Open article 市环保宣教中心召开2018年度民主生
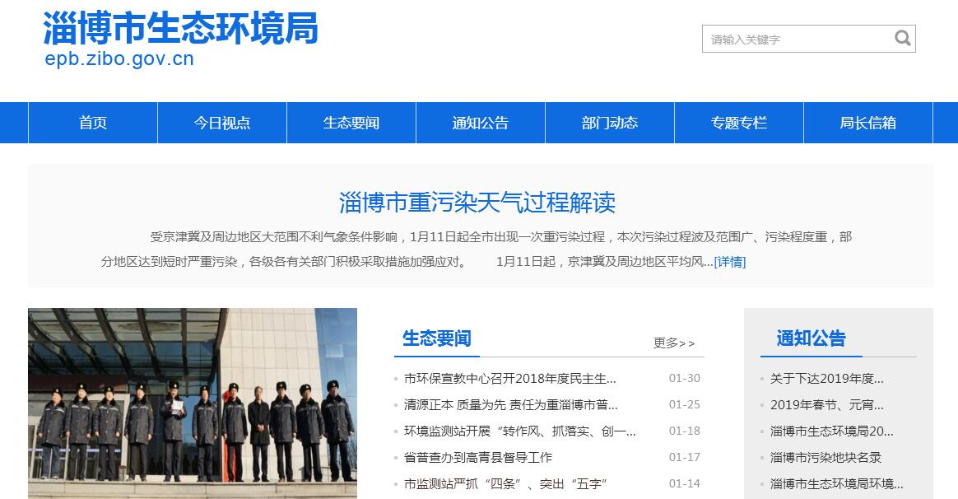Image resolution: width=958 pixels, height=499 pixels. (509, 379)
